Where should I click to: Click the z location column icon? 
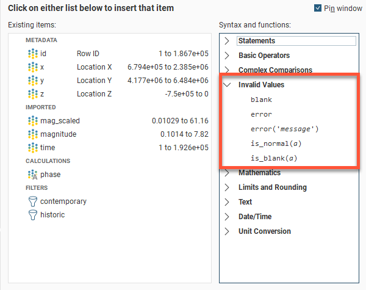[x=33, y=94]
